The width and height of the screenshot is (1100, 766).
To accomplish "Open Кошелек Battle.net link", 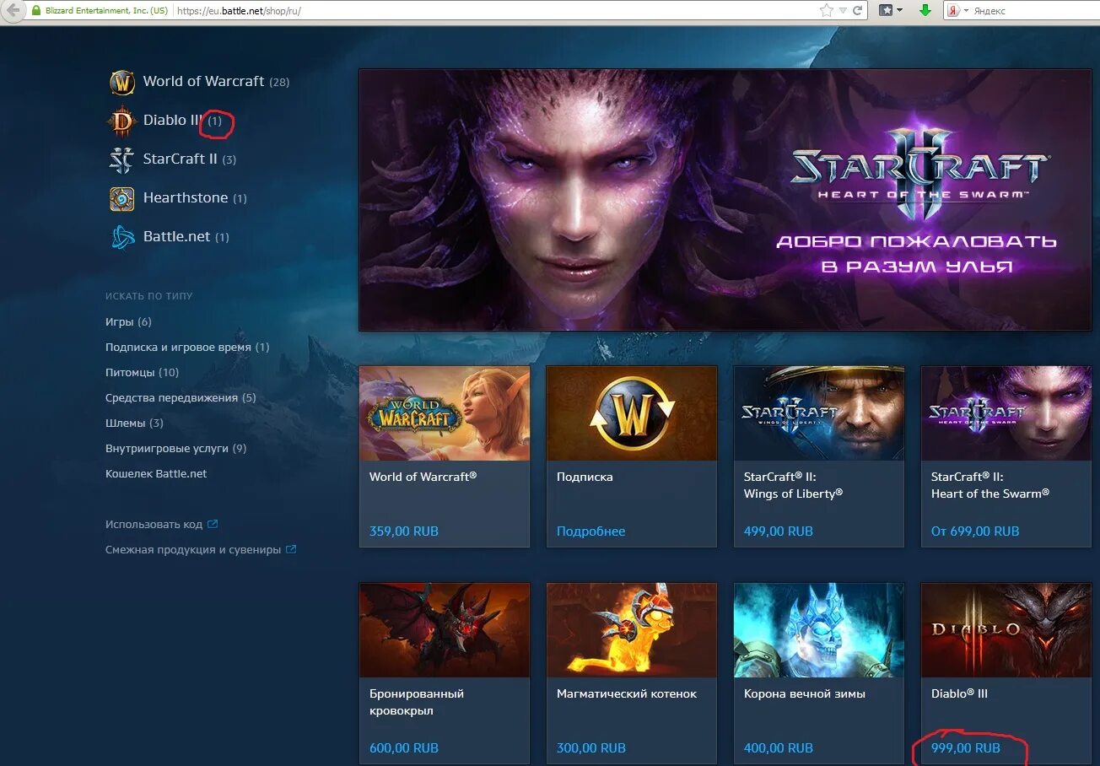I will point(156,474).
